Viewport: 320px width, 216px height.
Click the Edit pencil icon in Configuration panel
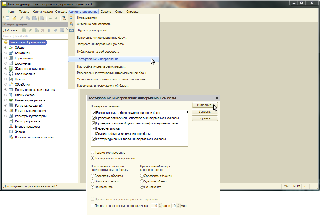[x=30, y=30]
